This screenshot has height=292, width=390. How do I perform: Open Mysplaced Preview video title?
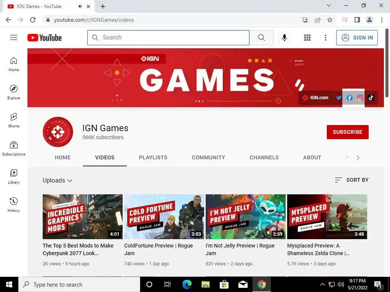point(318,249)
